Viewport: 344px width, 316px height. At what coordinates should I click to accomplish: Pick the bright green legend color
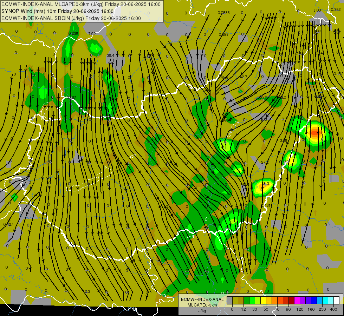tap(252, 300)
